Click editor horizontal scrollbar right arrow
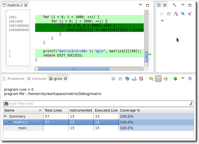This screenshot has width=199, height=144. (x=142, y=69)
